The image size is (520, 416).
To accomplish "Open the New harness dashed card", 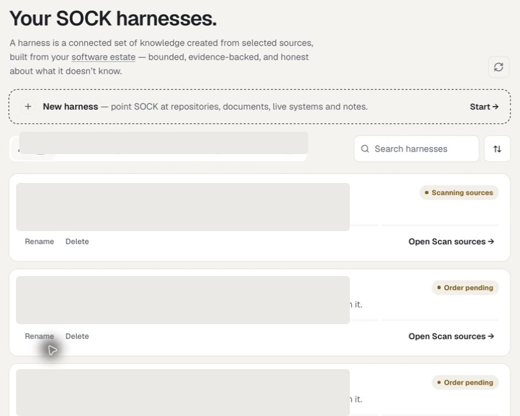I will point(259,107).
